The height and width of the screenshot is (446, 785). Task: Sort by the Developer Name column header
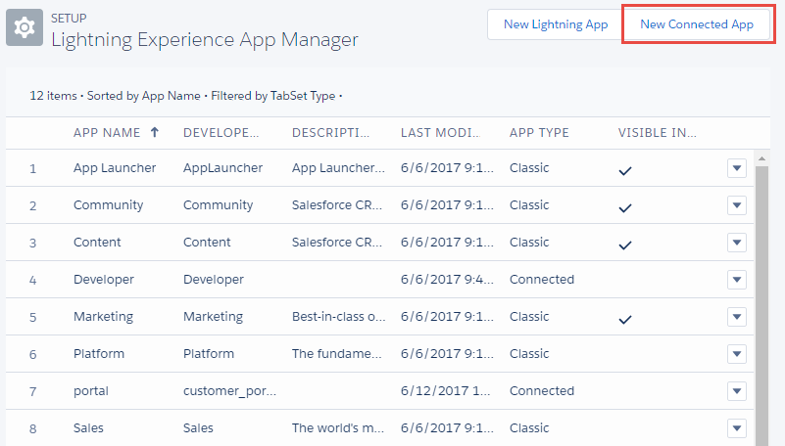pos(221,133)
